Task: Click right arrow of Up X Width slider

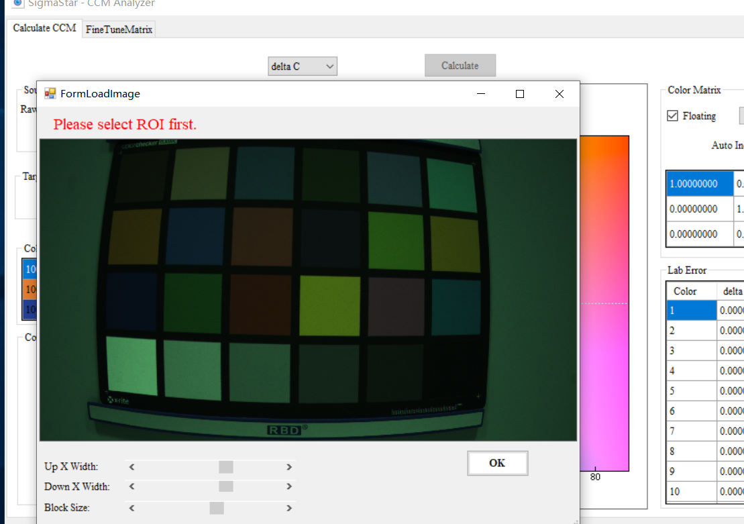Action: coord(289,467)
